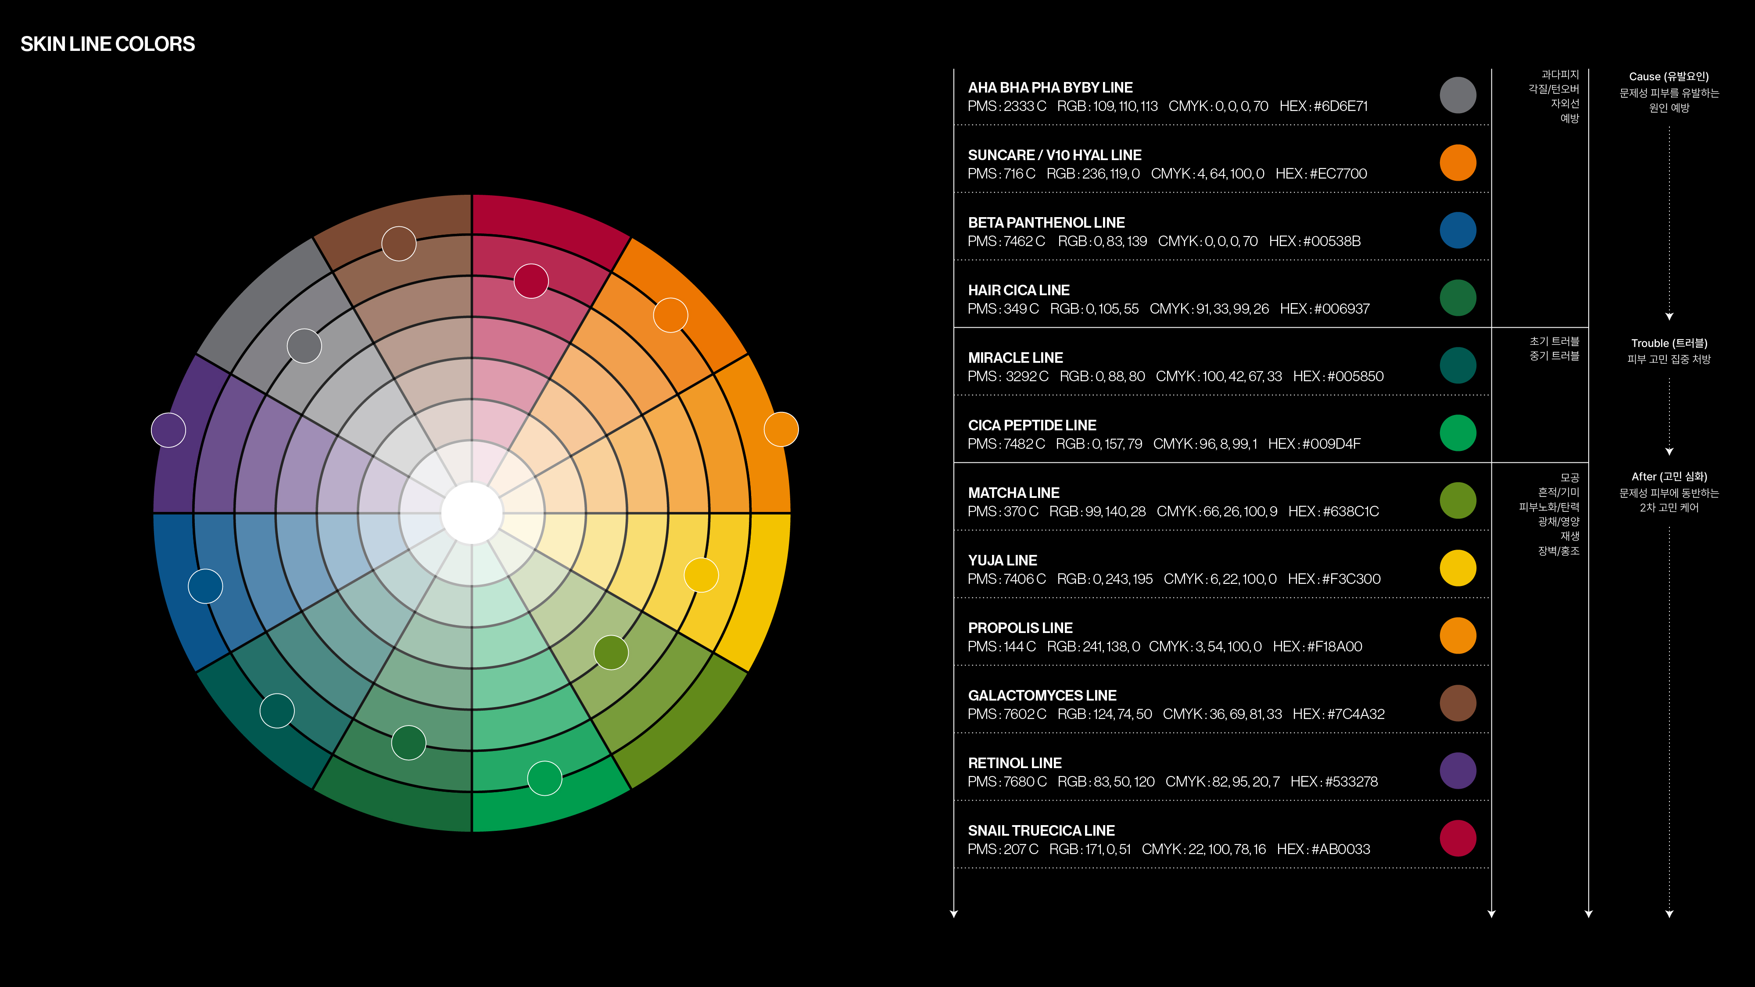1755x987 pixels.
Task: Click the dark green marker on the color wheel
Action: pos(409,743)
